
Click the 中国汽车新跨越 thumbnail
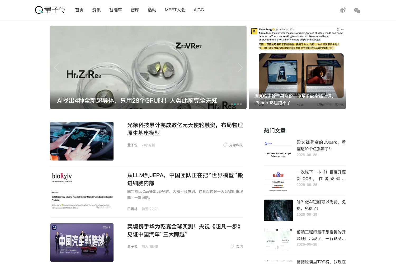[82, 242]
